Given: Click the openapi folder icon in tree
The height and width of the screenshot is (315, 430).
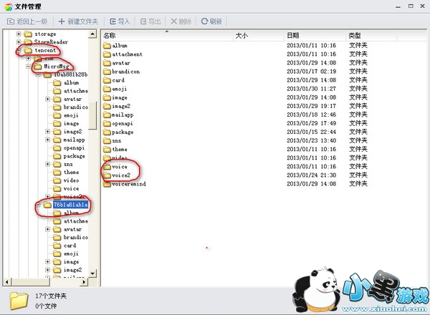Looking at the screenshot, I should (x=57, y=148).
